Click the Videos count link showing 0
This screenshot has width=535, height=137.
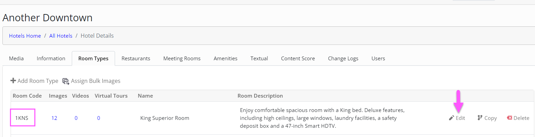(x=76, y=118)
